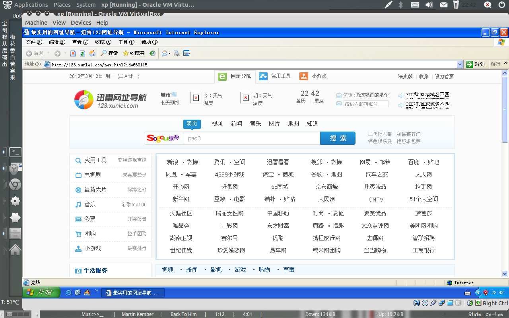The width and height of the screenshot is (509, 318).
Task: Open the 迅雷看看 link
Action: 278,162
